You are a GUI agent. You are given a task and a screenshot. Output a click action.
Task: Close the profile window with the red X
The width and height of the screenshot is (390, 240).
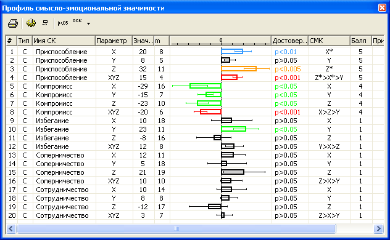[x=382, y=7]
